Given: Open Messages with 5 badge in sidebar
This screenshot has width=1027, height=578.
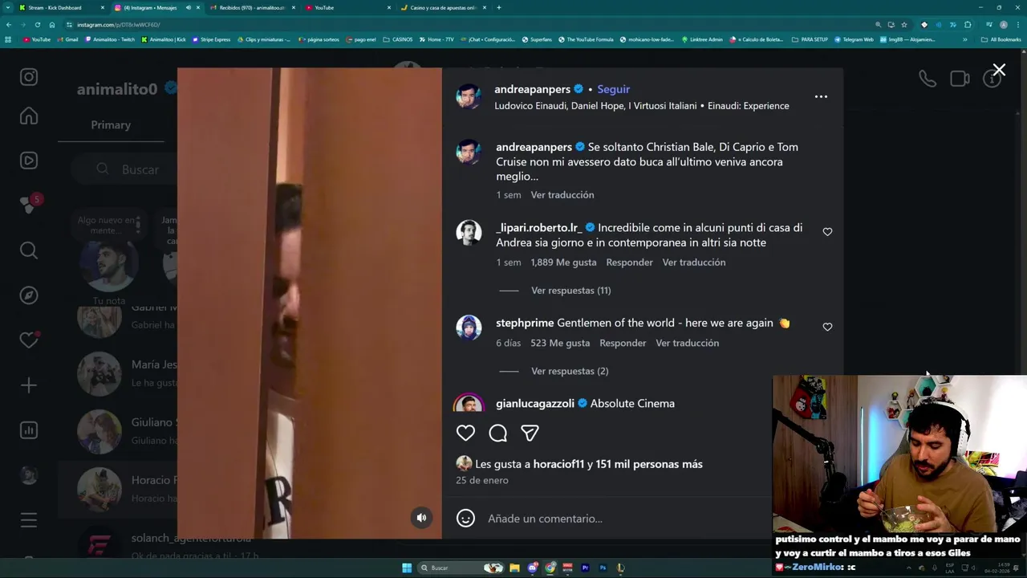Looking at the screenshot, I should click(x=29, y=205).
